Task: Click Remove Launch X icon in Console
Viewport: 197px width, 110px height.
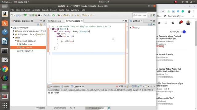Action: pyautogui.click(x=120, y=86)
